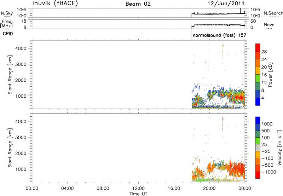Click the blue swatch at bottom of Power colorbar

pyautogui.click(x=258, y=102)
